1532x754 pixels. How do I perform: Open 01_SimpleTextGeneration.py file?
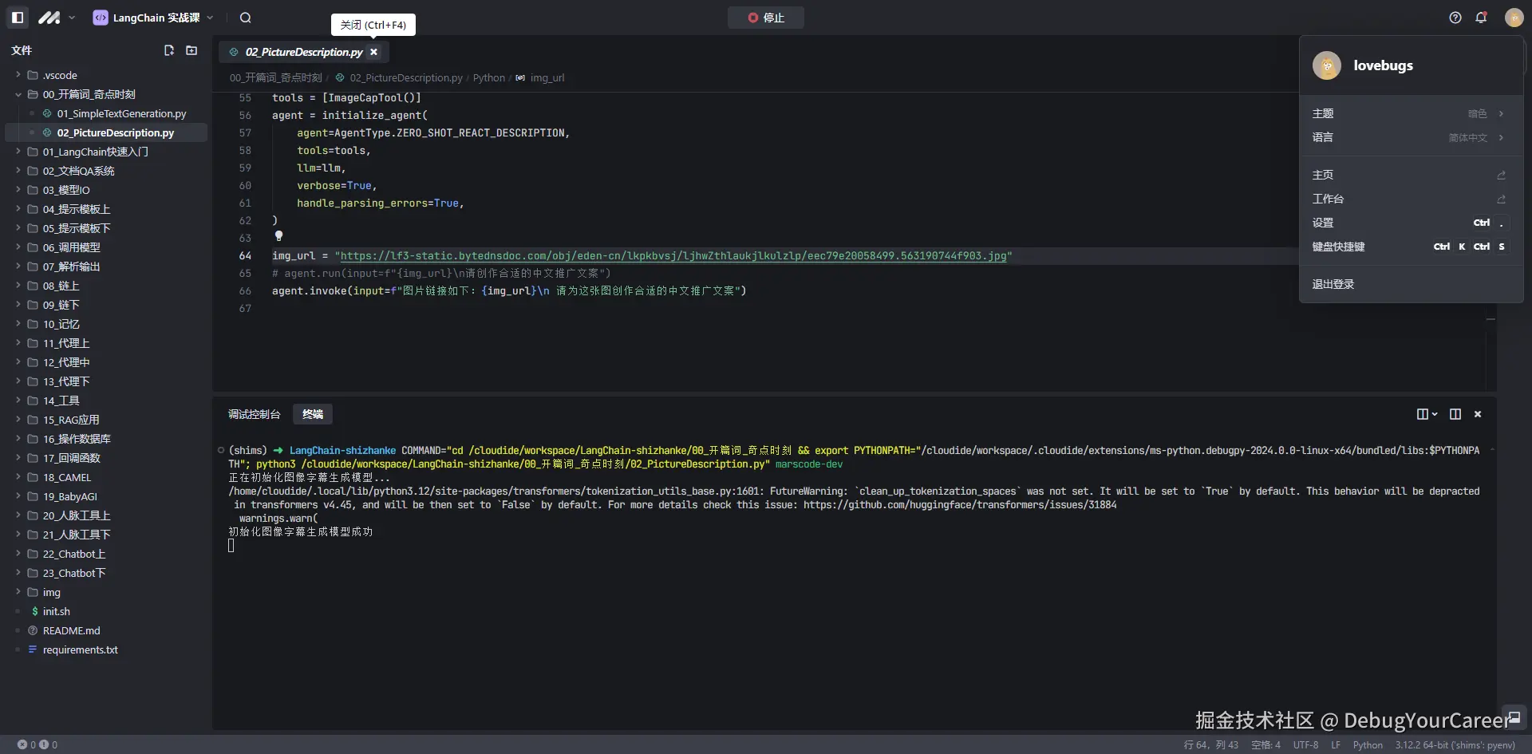click(x=121, y=113)
